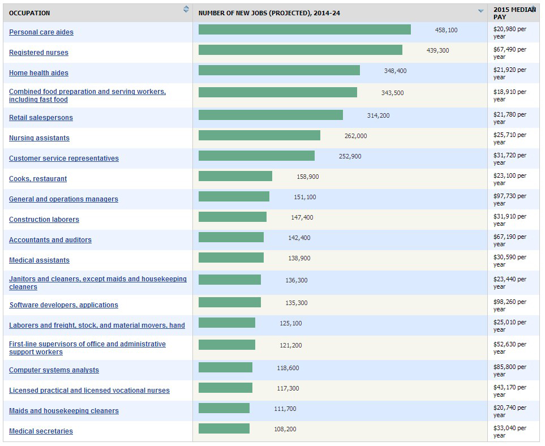Open Nursing assistants link
This screenshot has width=545, height=446.
coord(39,138)
